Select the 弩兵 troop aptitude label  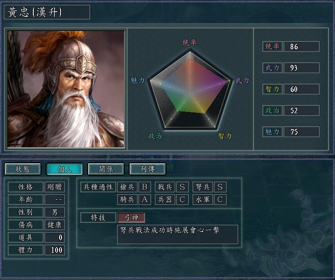(202, 187)
